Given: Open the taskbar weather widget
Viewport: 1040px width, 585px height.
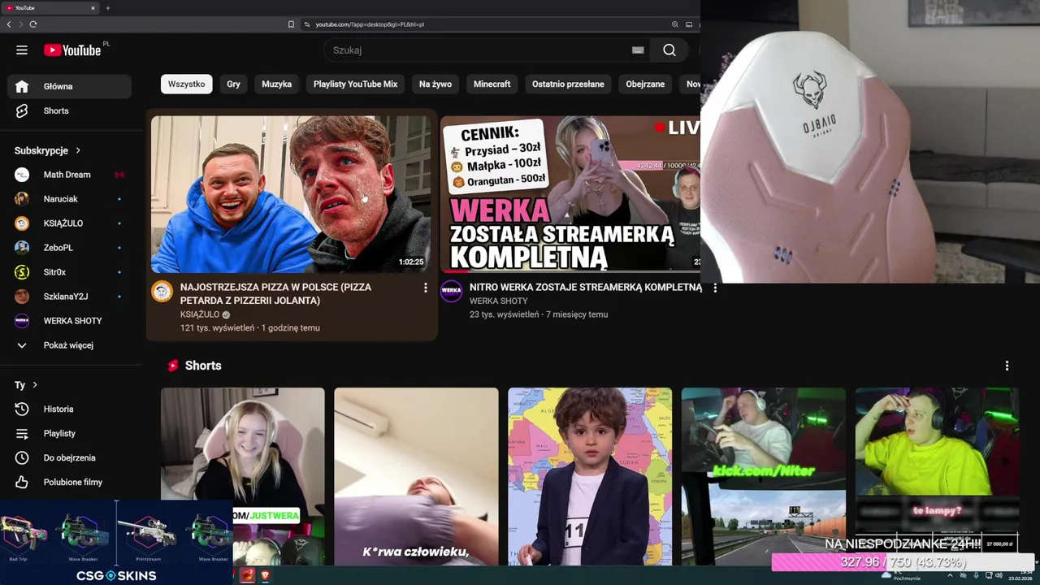Looking at the screenshot, I should (901, 575).
